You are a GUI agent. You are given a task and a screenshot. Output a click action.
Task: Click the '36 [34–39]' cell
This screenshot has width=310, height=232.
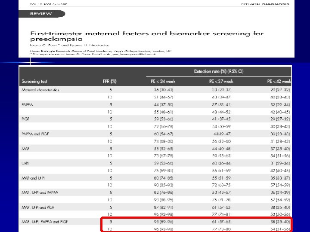(x=280, y=192)
